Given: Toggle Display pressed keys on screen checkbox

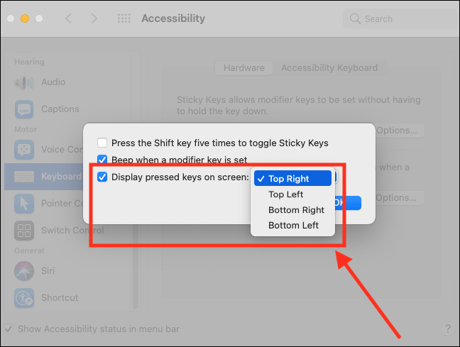Looking at the screenshot, I should click(x=102, y=177).
